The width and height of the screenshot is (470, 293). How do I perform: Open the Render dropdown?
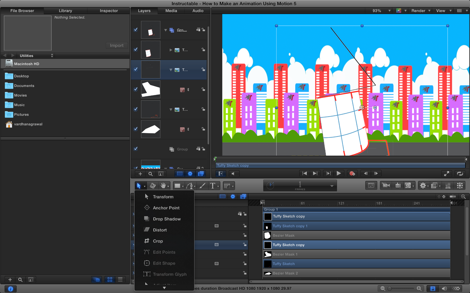click(x=421, y=11)
